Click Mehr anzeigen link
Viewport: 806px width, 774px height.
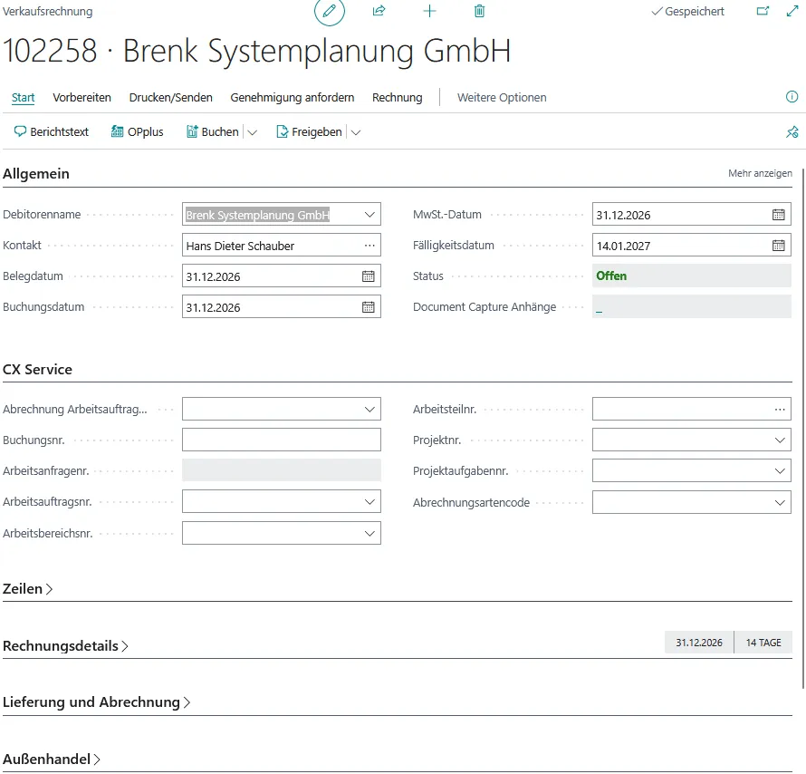760,173
